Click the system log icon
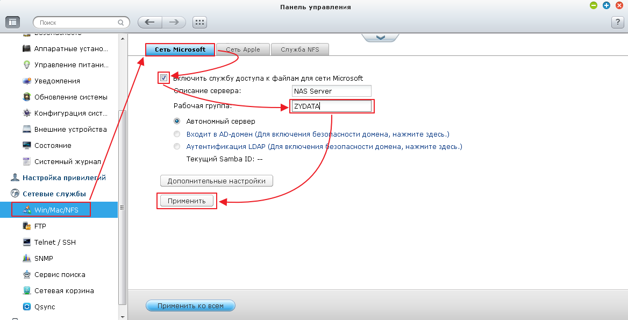This screenshot has width=628, height=320. click(26, 161)
